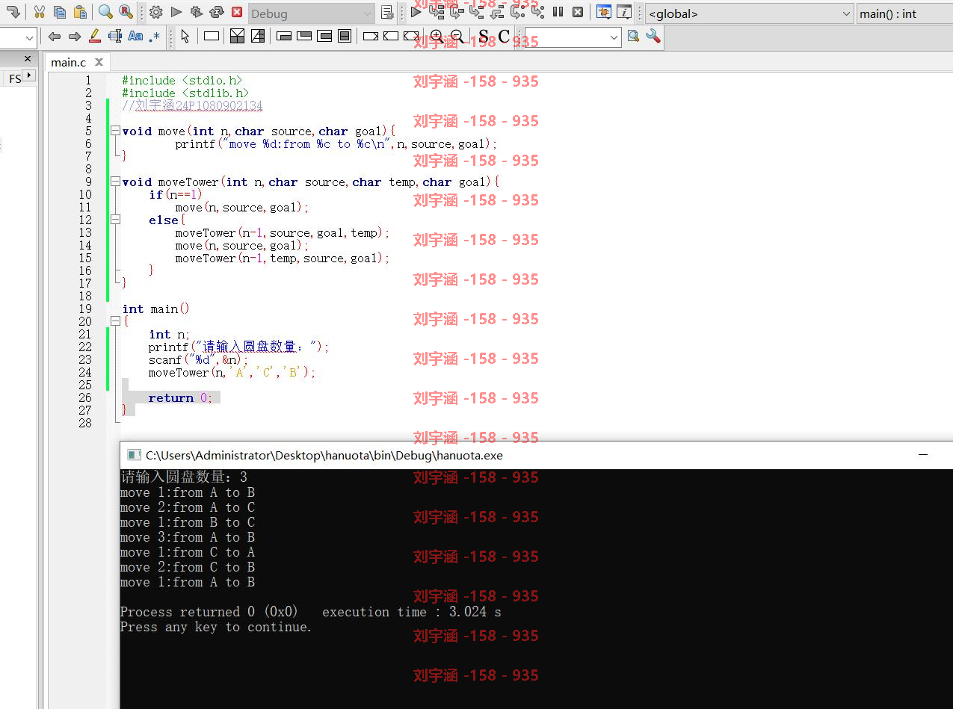Collapse the moveTower function fold at line 9
The height and width of the screenshot is (709, 953).
click(115, 182)
